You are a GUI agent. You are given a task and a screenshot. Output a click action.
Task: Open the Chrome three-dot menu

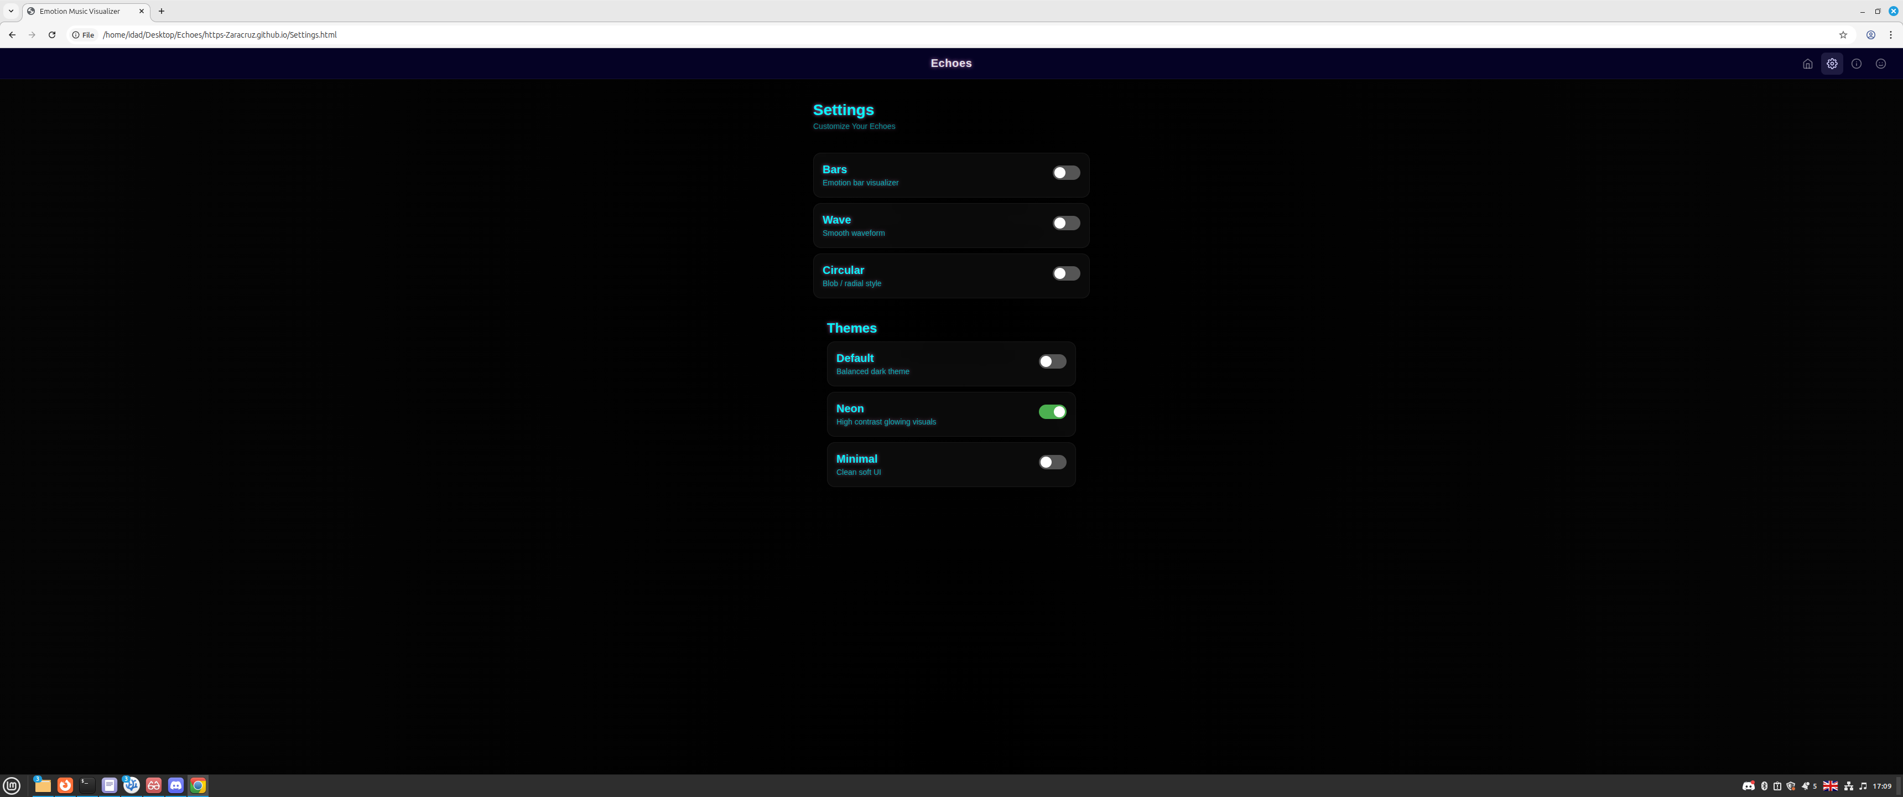[x=1892, y=34]
